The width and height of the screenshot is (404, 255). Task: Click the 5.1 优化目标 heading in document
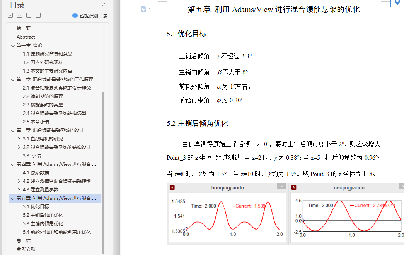(186, 34)
